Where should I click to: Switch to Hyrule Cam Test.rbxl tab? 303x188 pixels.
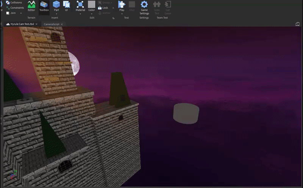click(22, 24)
